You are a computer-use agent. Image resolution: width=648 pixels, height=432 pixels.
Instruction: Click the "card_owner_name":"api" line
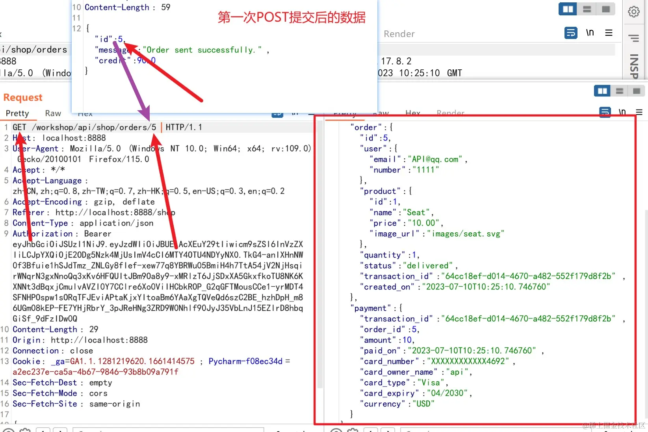point(416,372)
